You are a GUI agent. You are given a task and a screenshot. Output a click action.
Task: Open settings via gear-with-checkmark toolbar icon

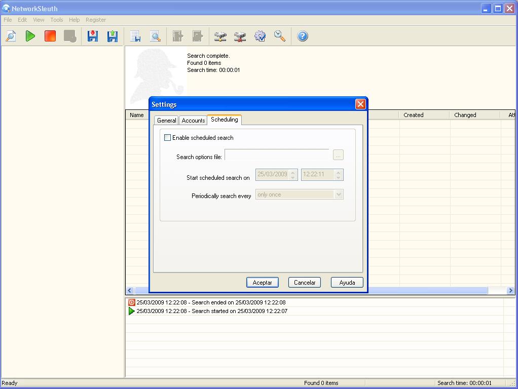[260, 36]
